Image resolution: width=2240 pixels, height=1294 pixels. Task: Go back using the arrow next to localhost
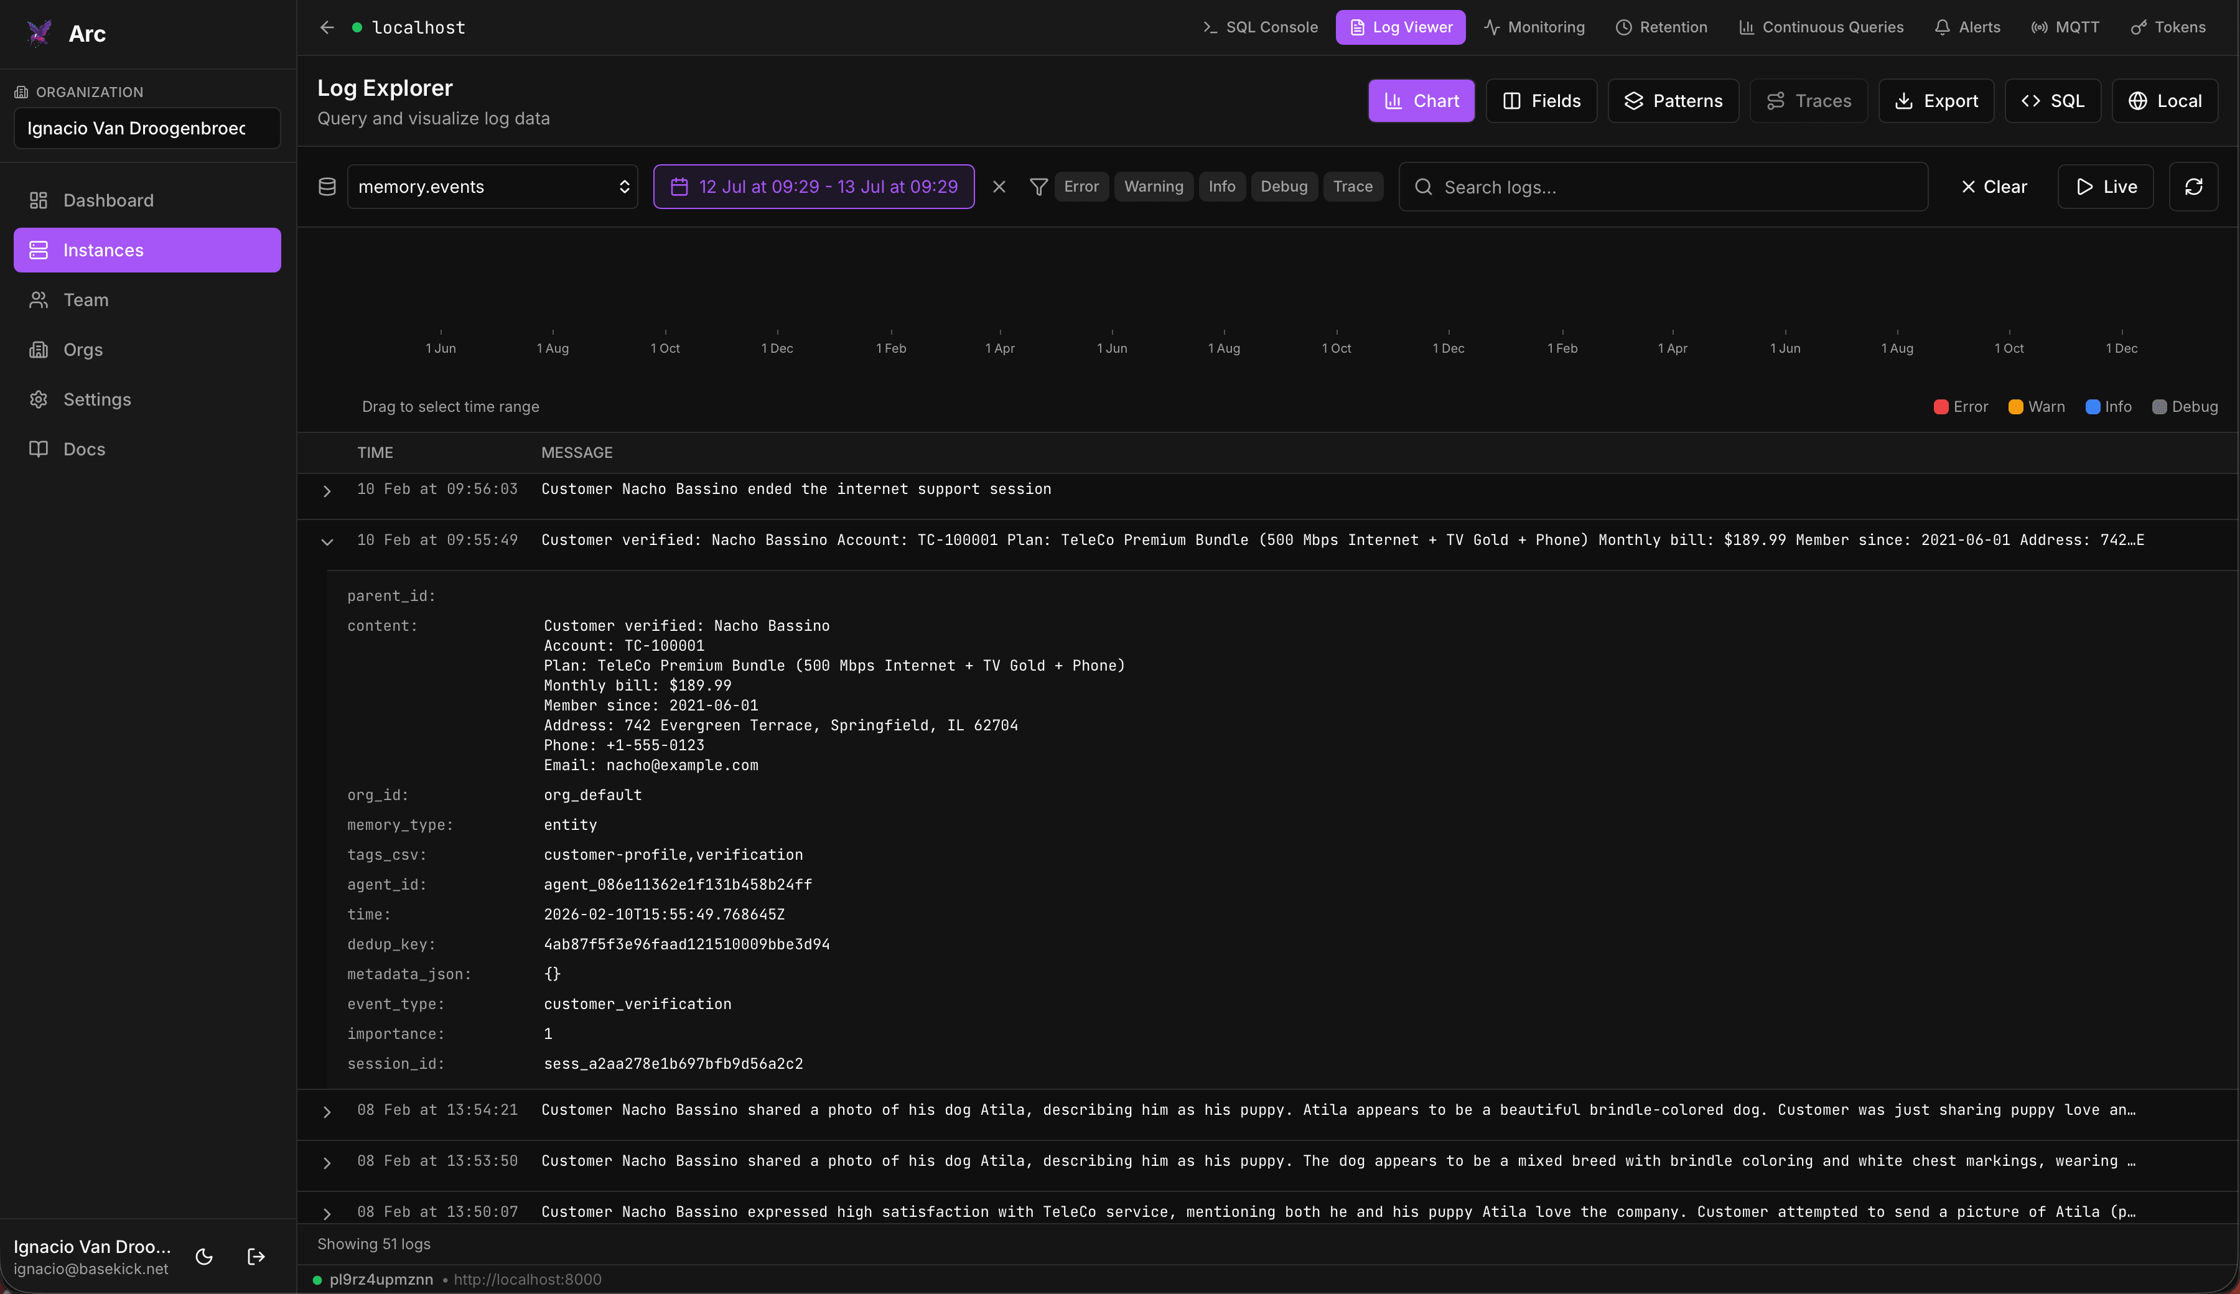[326, 27]
